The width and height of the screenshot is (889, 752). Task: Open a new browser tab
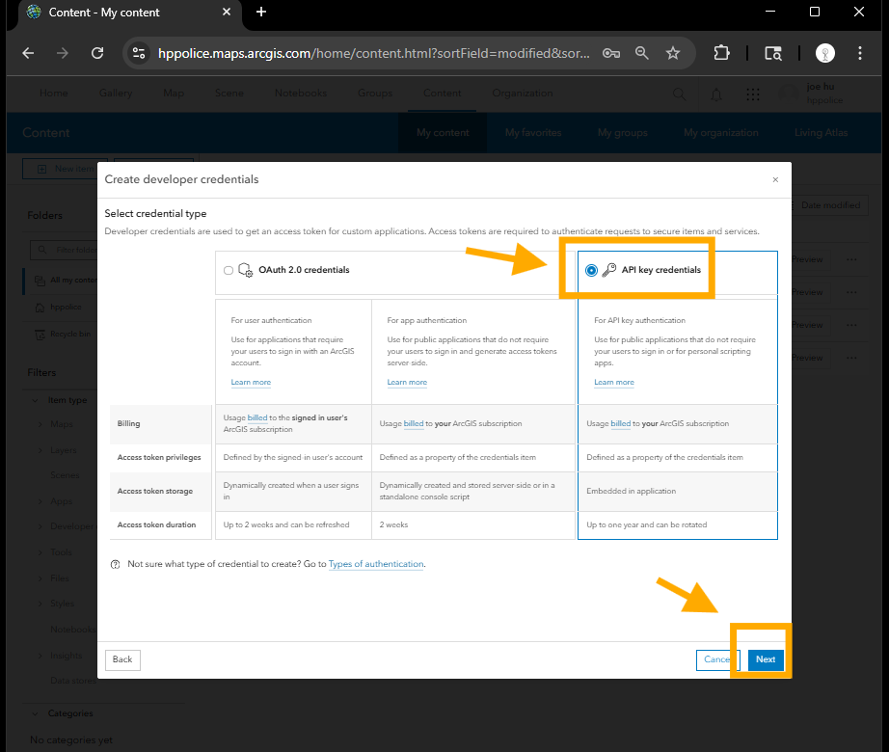(260, 12)
